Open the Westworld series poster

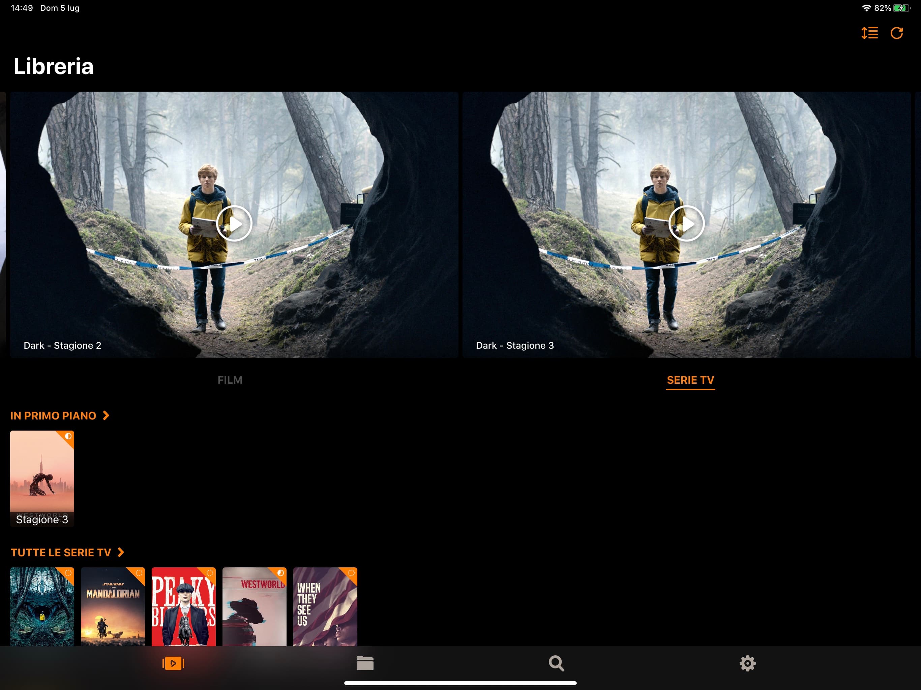coord(255,607)
